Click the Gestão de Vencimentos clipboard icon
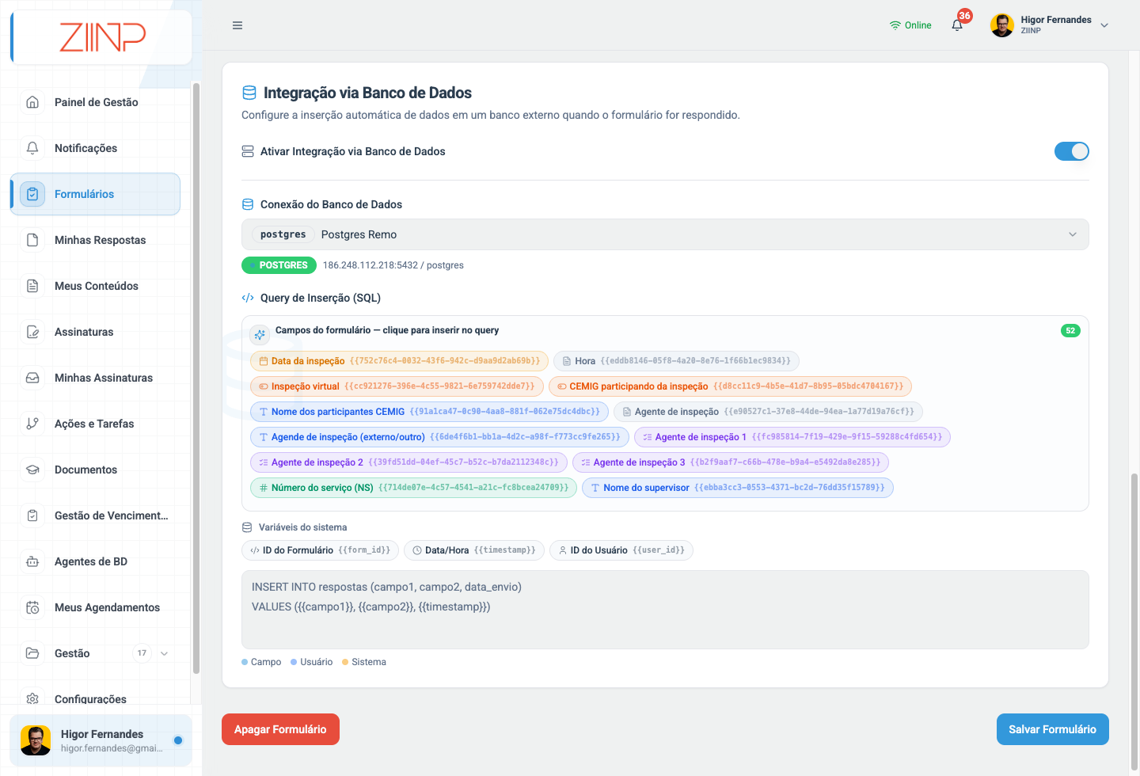The width and height of the screenshot is (1140, 776). point(32,515)
